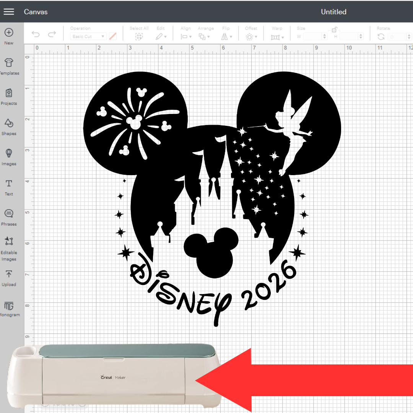Click the height size input field
Image resolution: width=413 pixels, height=413 pixels.
click(349, 36)
